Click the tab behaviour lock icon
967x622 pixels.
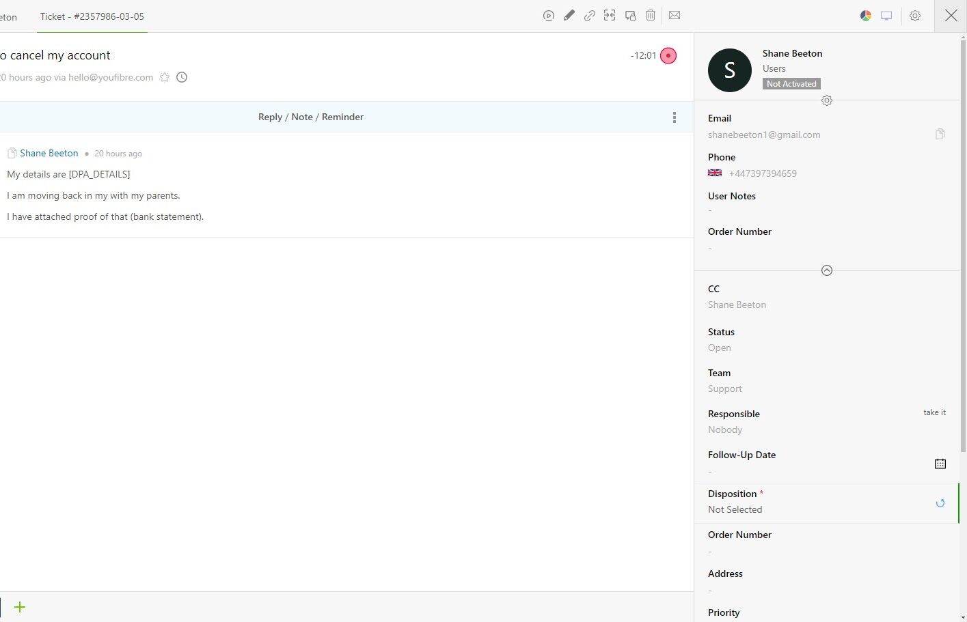[x=629, y=15]
